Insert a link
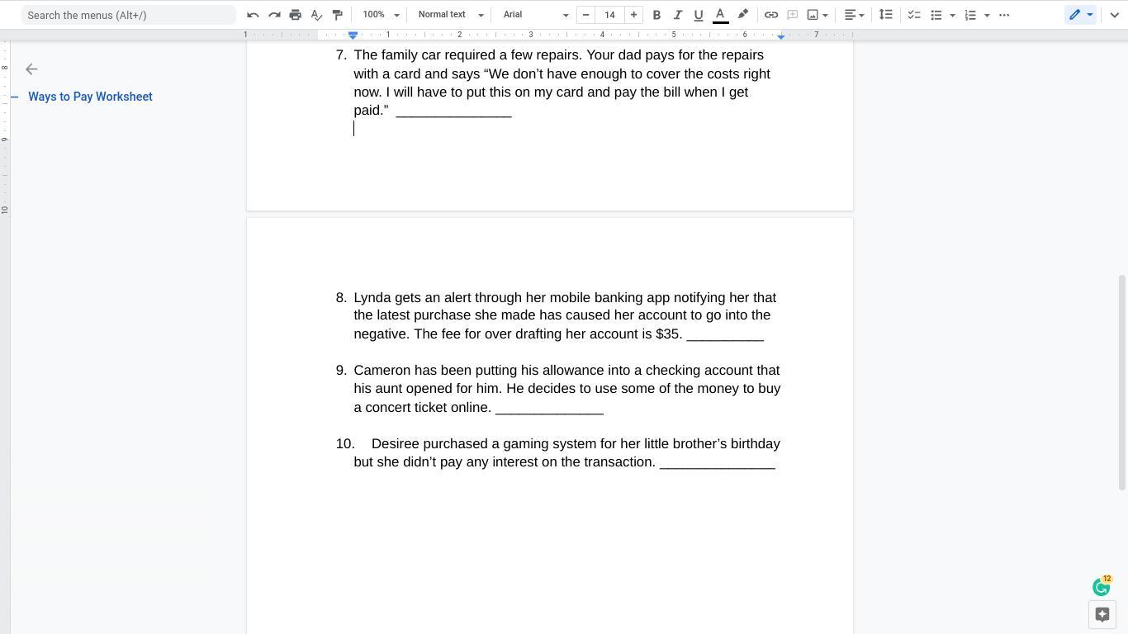1128x634 pixels. [x=770, y=15]
